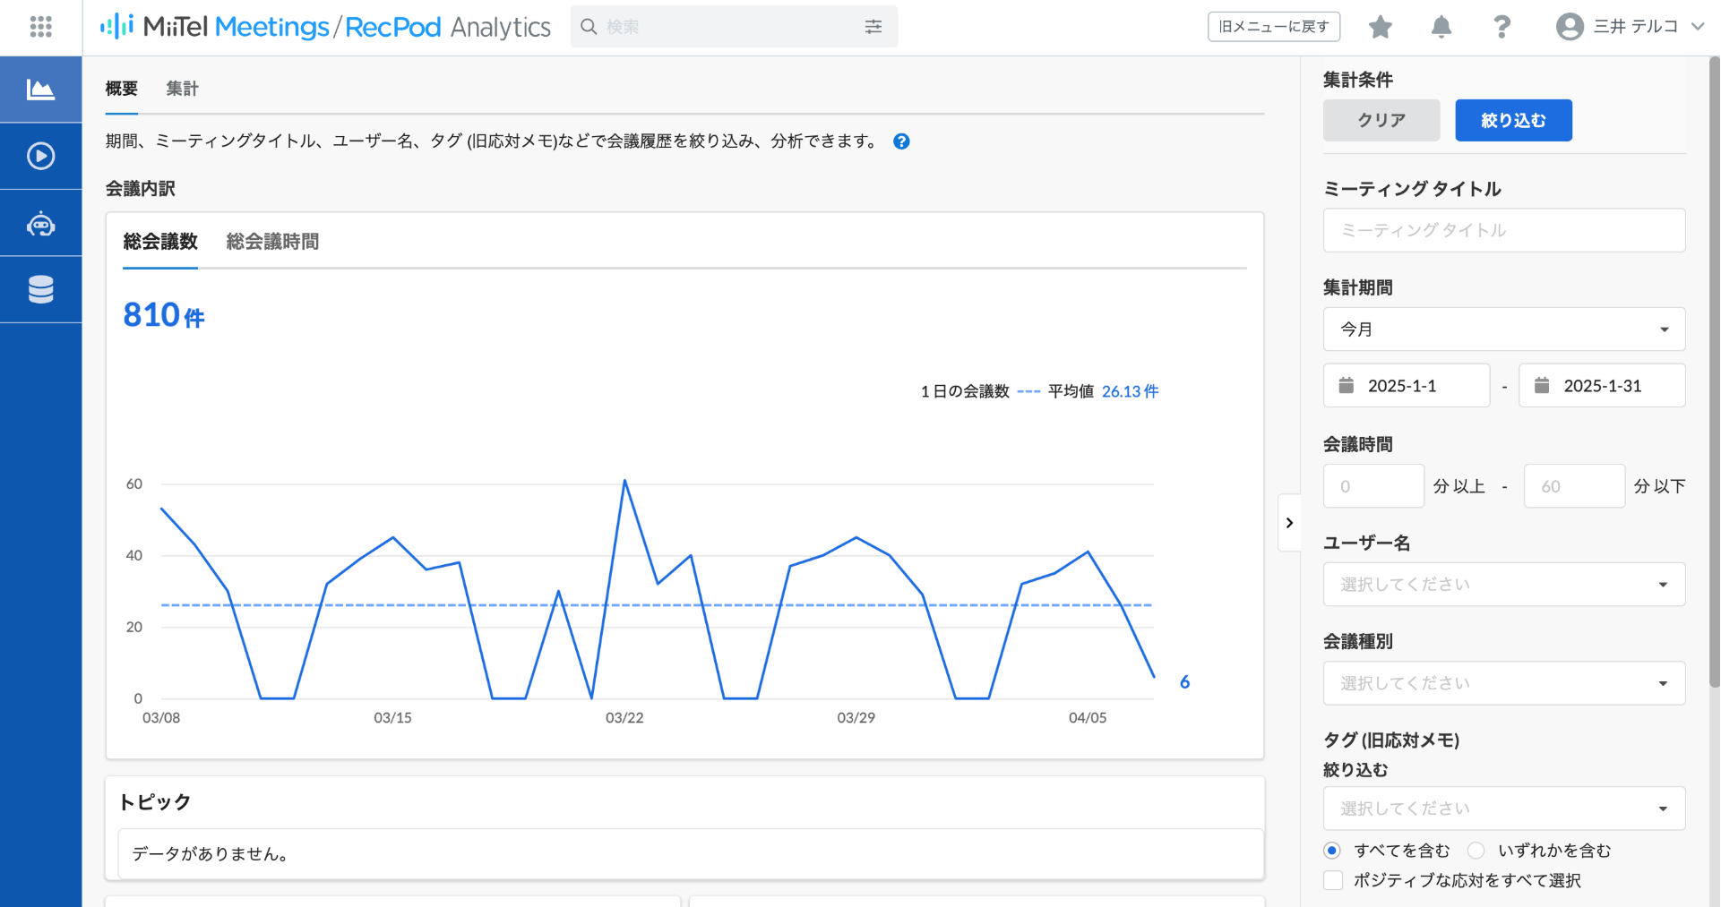
Task: Select the すべてを含む radio button
Action: coord(1332,851)
